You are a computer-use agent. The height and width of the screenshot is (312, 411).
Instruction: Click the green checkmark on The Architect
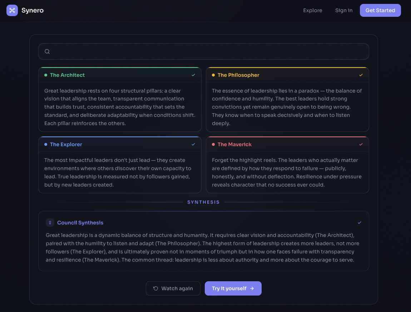(x=193, y=75)
